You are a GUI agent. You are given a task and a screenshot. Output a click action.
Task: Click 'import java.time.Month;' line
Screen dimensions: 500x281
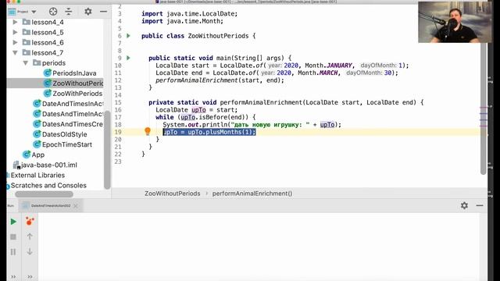182,21
